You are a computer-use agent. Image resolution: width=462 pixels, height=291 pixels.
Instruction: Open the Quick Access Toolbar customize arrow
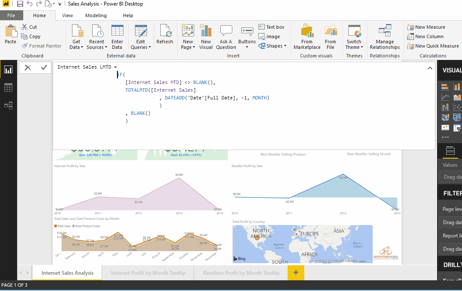60,4
